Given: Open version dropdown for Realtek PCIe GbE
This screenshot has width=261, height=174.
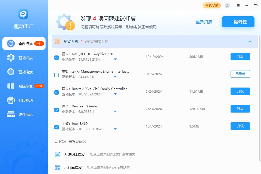Looking at the screenshot, I should pos(115,94).
